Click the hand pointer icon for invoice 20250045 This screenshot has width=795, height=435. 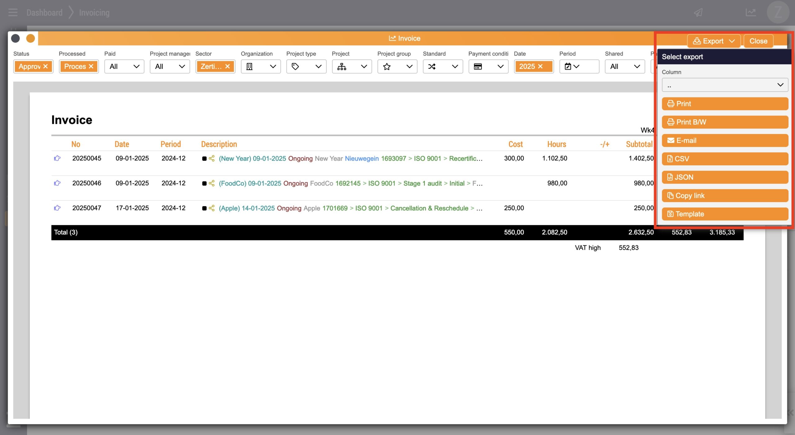(57, 158)
